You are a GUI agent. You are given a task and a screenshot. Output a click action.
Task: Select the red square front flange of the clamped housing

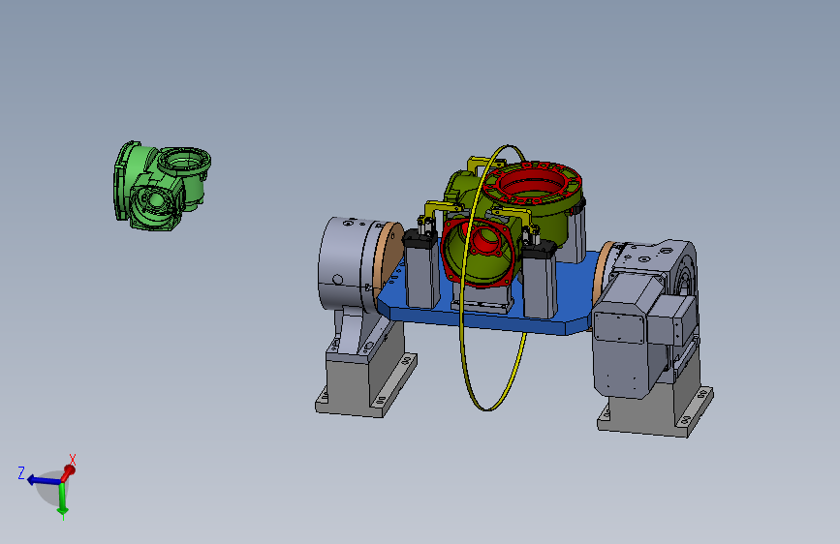[480, 252]
